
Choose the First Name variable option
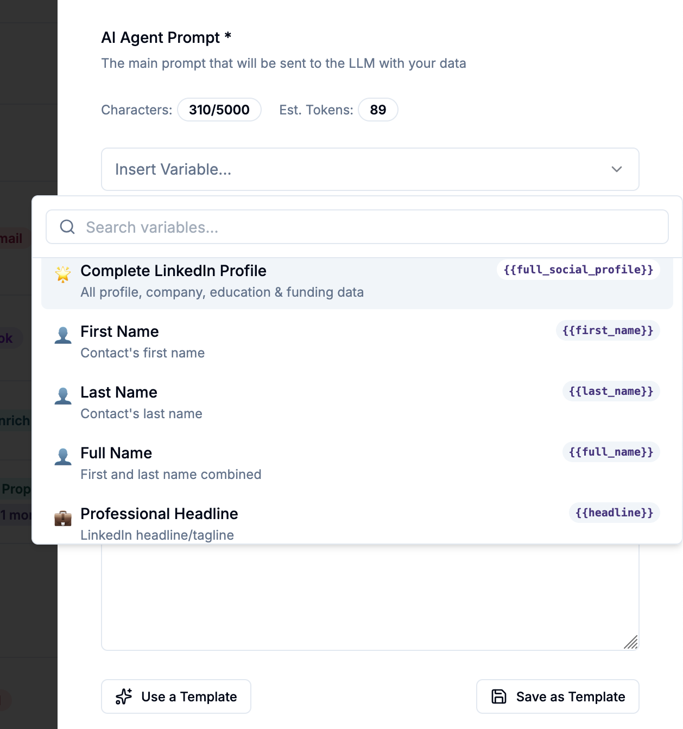(357, 343)
